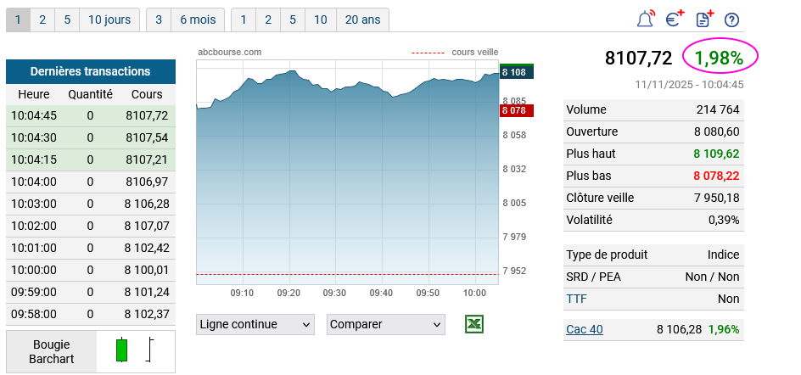Click the Bougie Barchart label
The width and height of the screenshot is (801, 375).
click(x=51, y=351)
